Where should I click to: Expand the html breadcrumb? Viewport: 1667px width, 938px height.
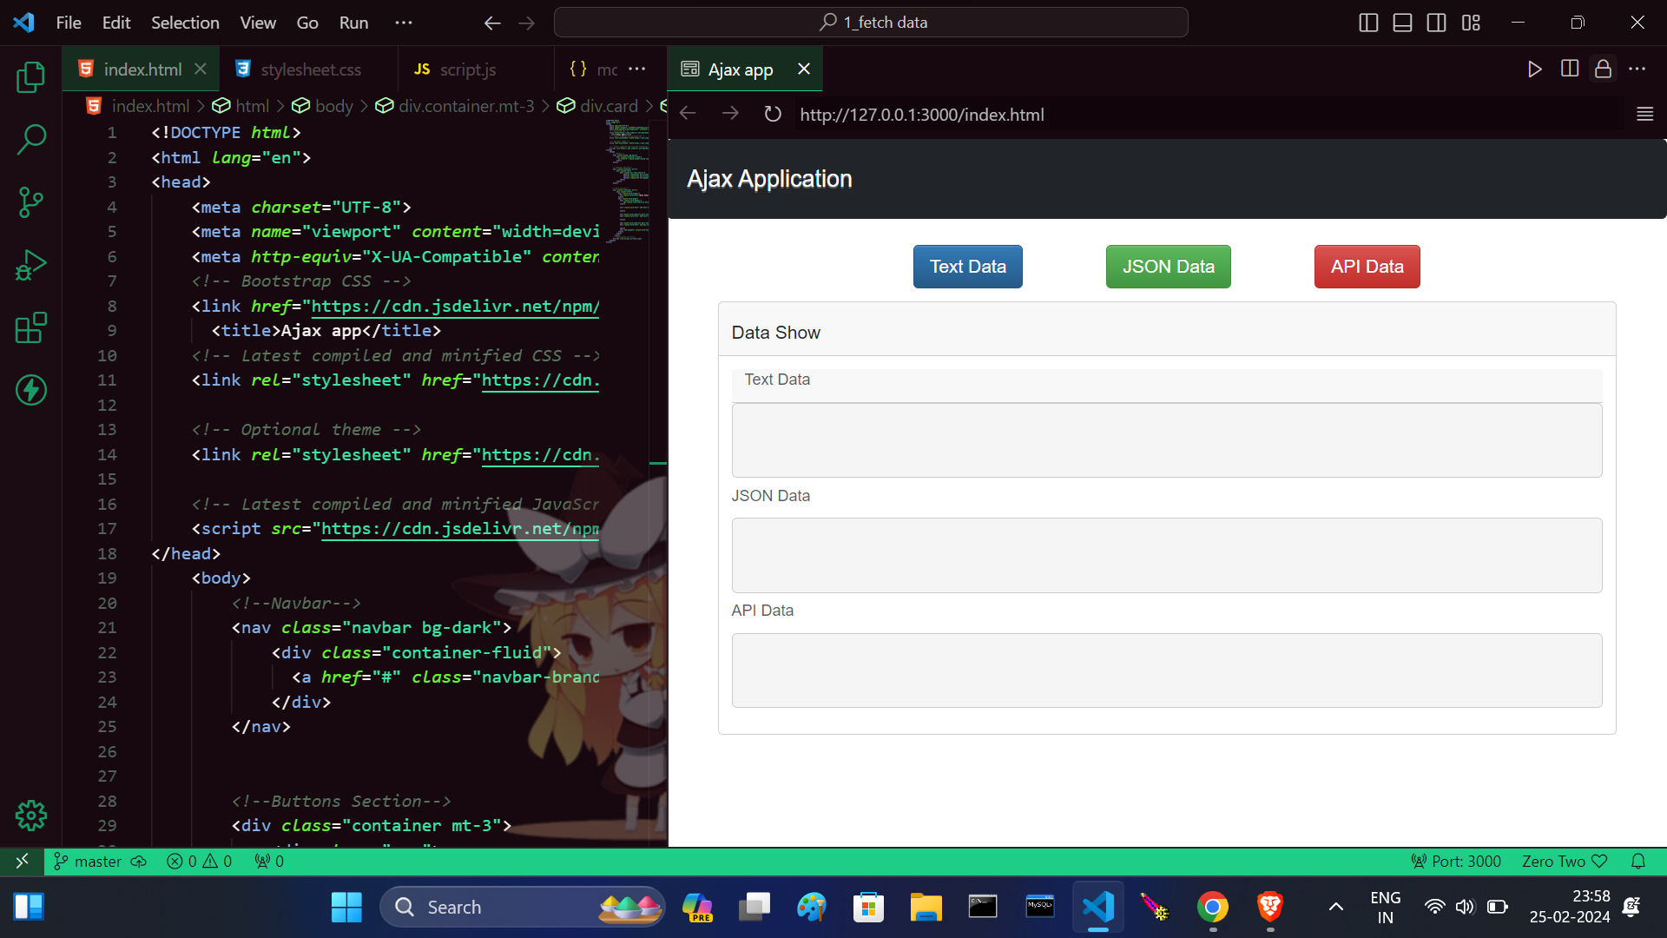[240, 106]
